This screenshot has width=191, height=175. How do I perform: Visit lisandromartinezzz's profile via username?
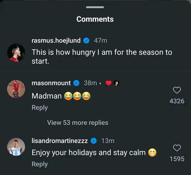tap(59, 141)
